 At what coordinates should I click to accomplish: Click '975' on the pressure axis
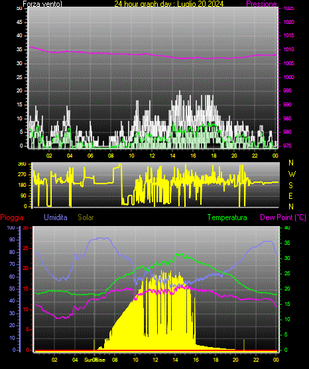(287, 146)
